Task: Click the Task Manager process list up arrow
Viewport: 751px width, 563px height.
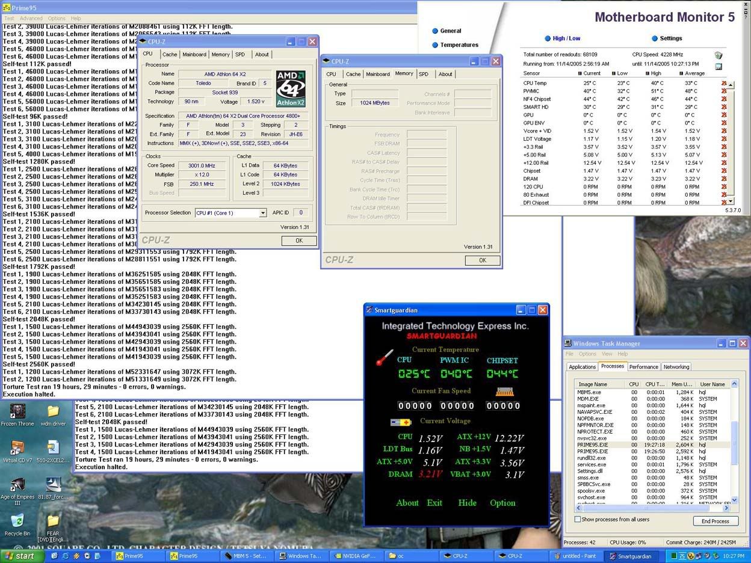Action: coord(734,384)
